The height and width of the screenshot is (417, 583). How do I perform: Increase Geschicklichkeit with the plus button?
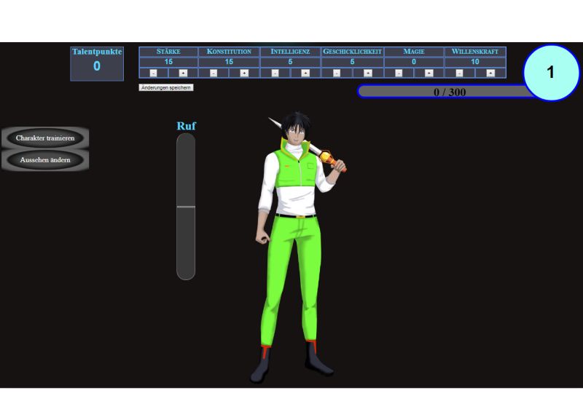click(x=367, y=73)
